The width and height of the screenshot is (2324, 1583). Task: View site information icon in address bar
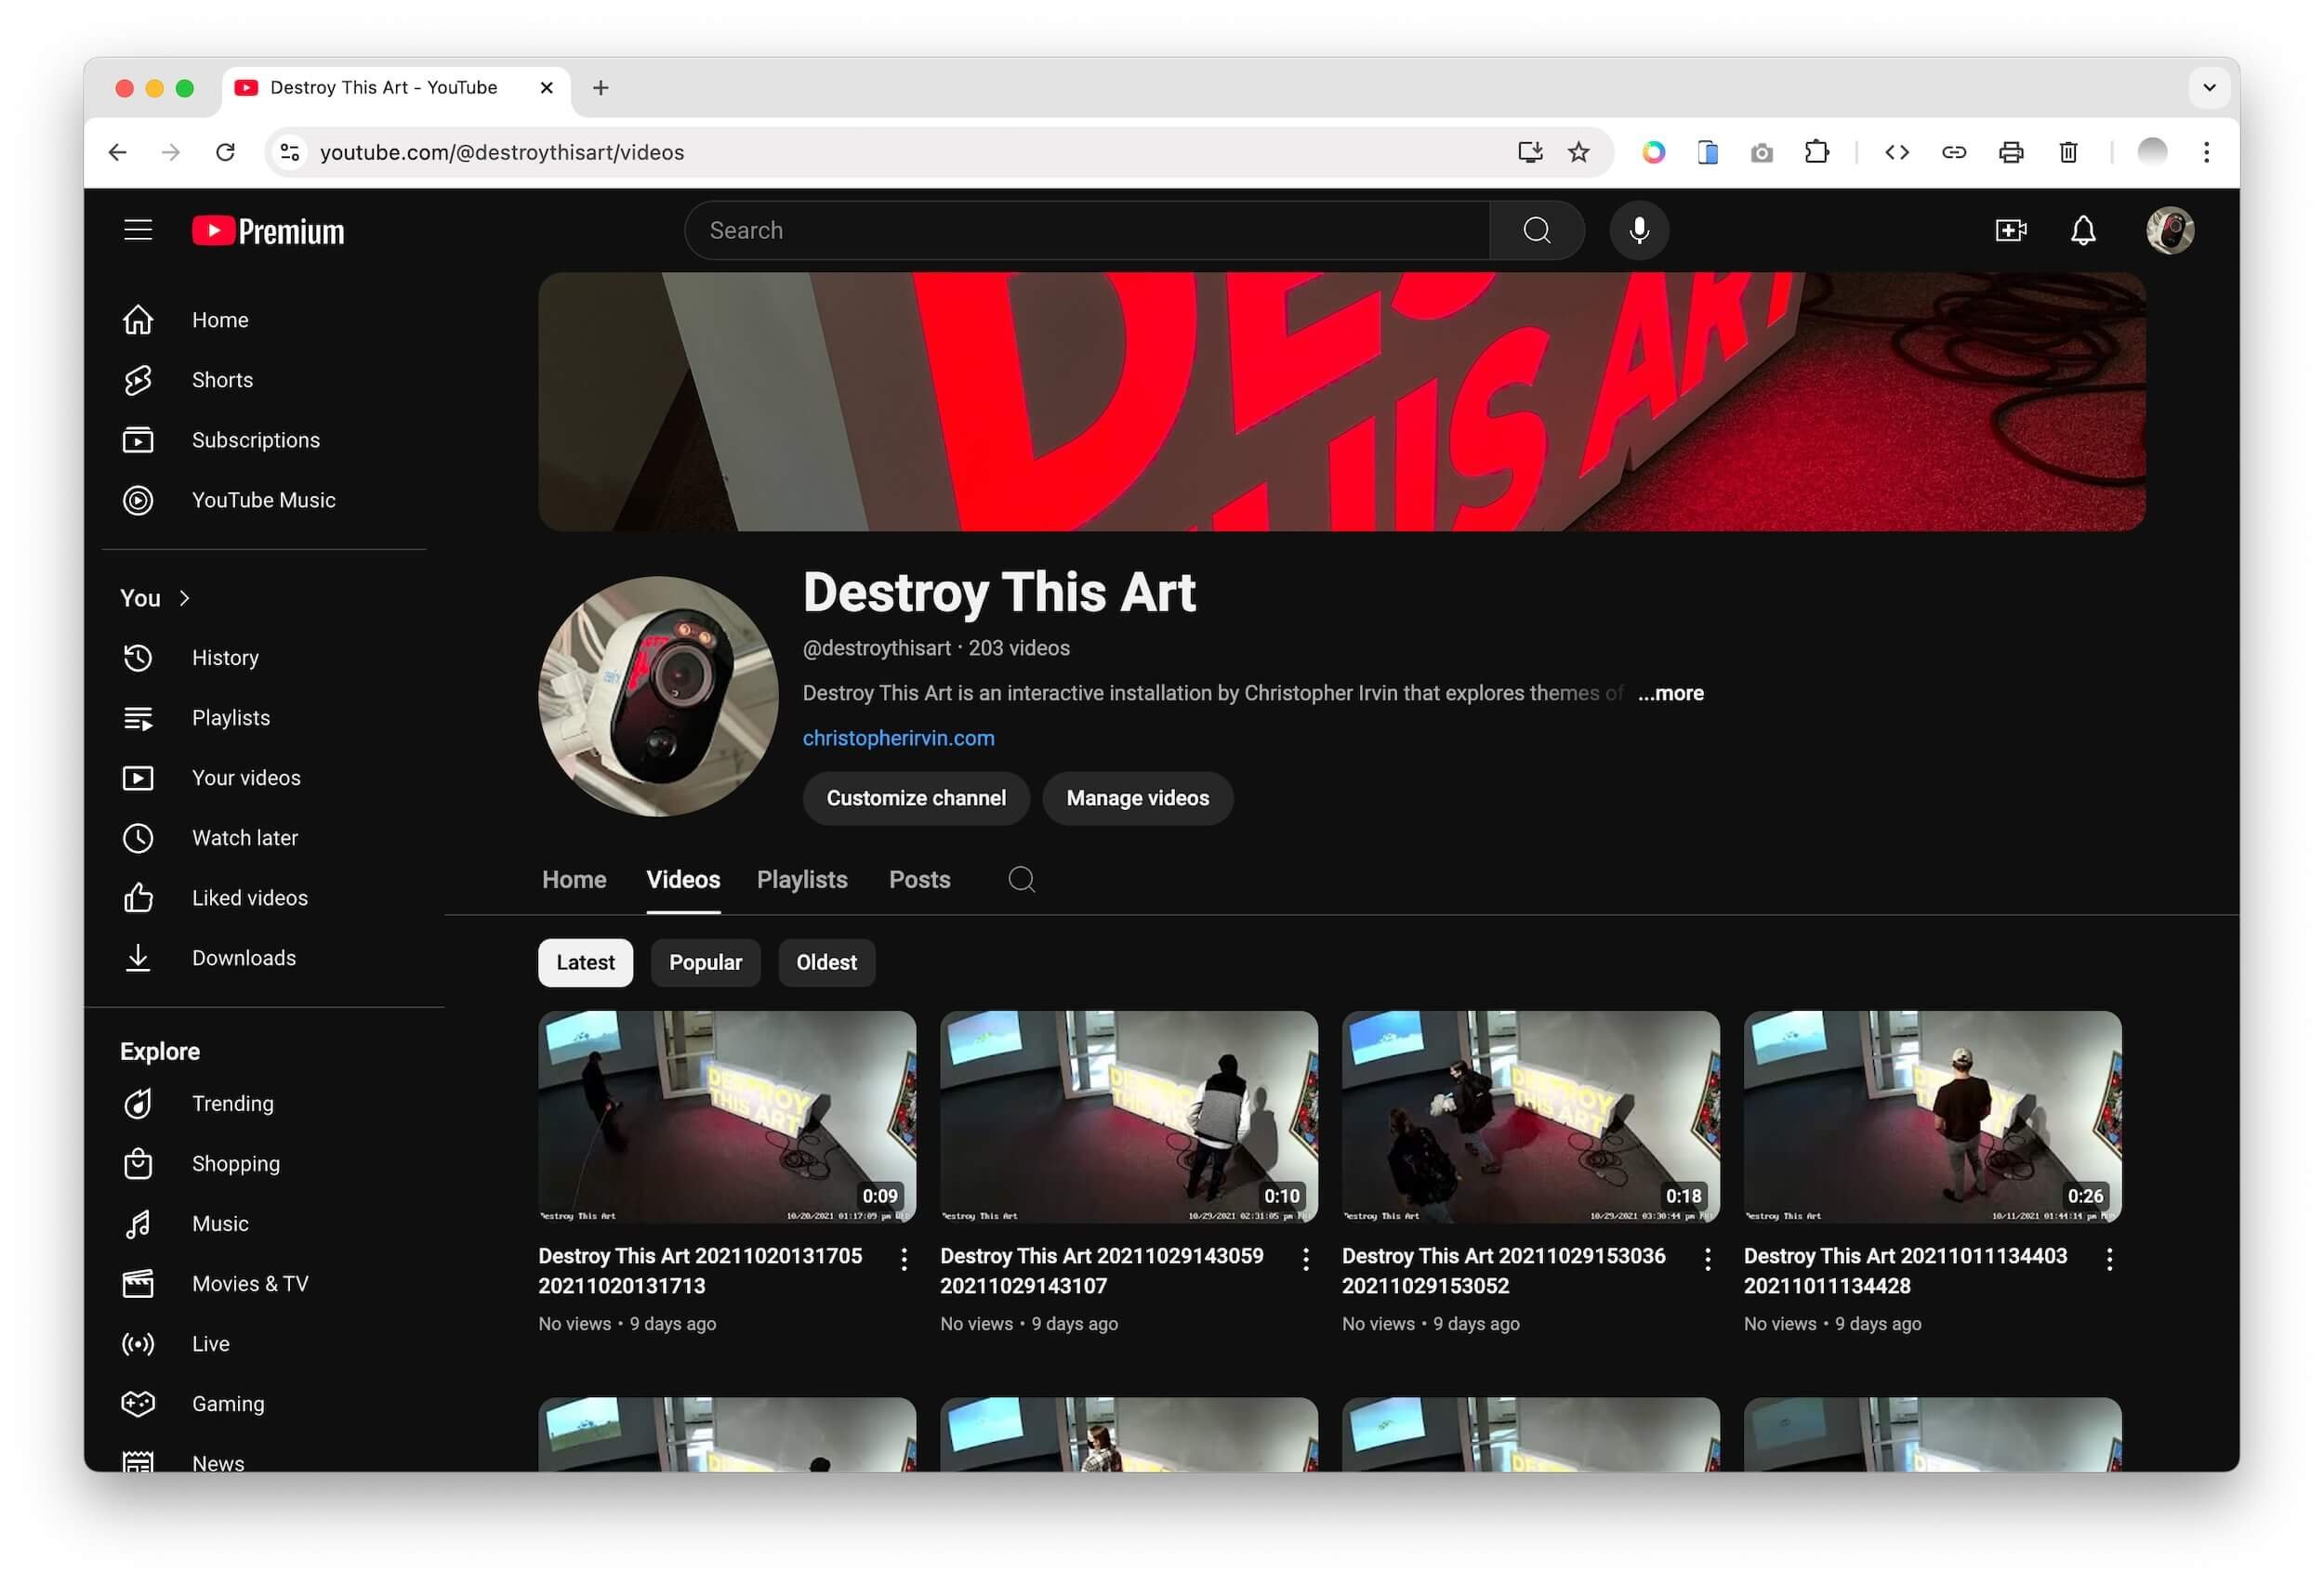pyautogui.click(x=289, y=152)
